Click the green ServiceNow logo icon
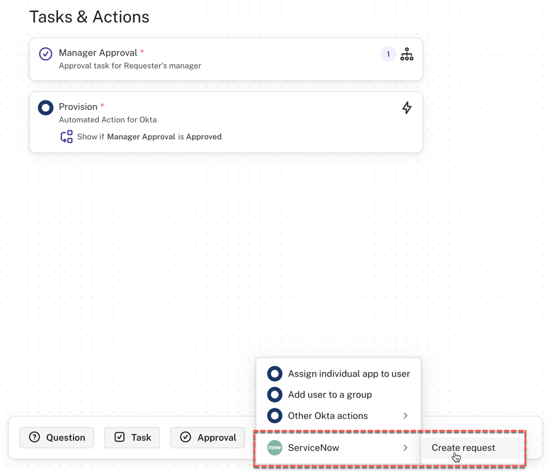 (275, 448)
